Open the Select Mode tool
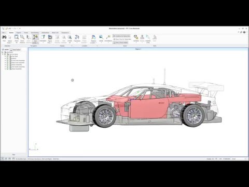The width and height of the screenshot is (249, 187). (10, 39)
